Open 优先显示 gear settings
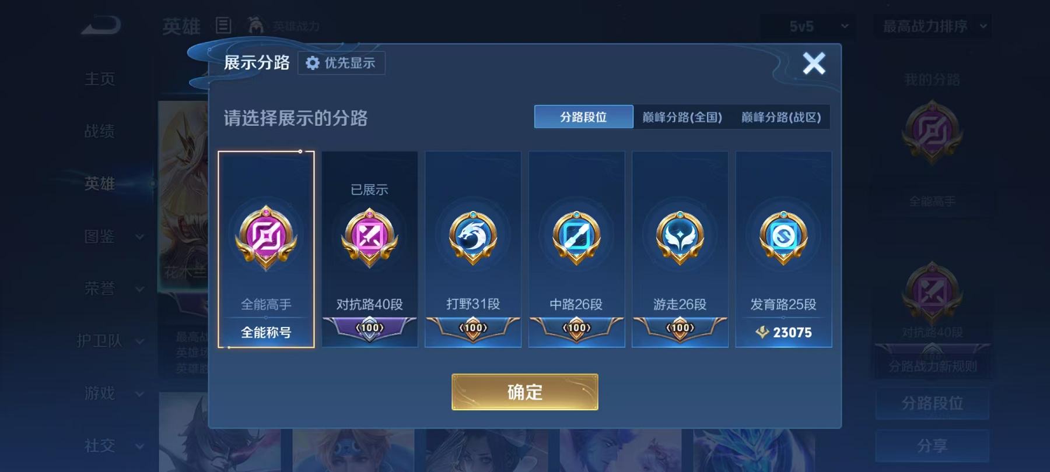The height and width of the screenshot is (472, 1050). coord(341,63)
